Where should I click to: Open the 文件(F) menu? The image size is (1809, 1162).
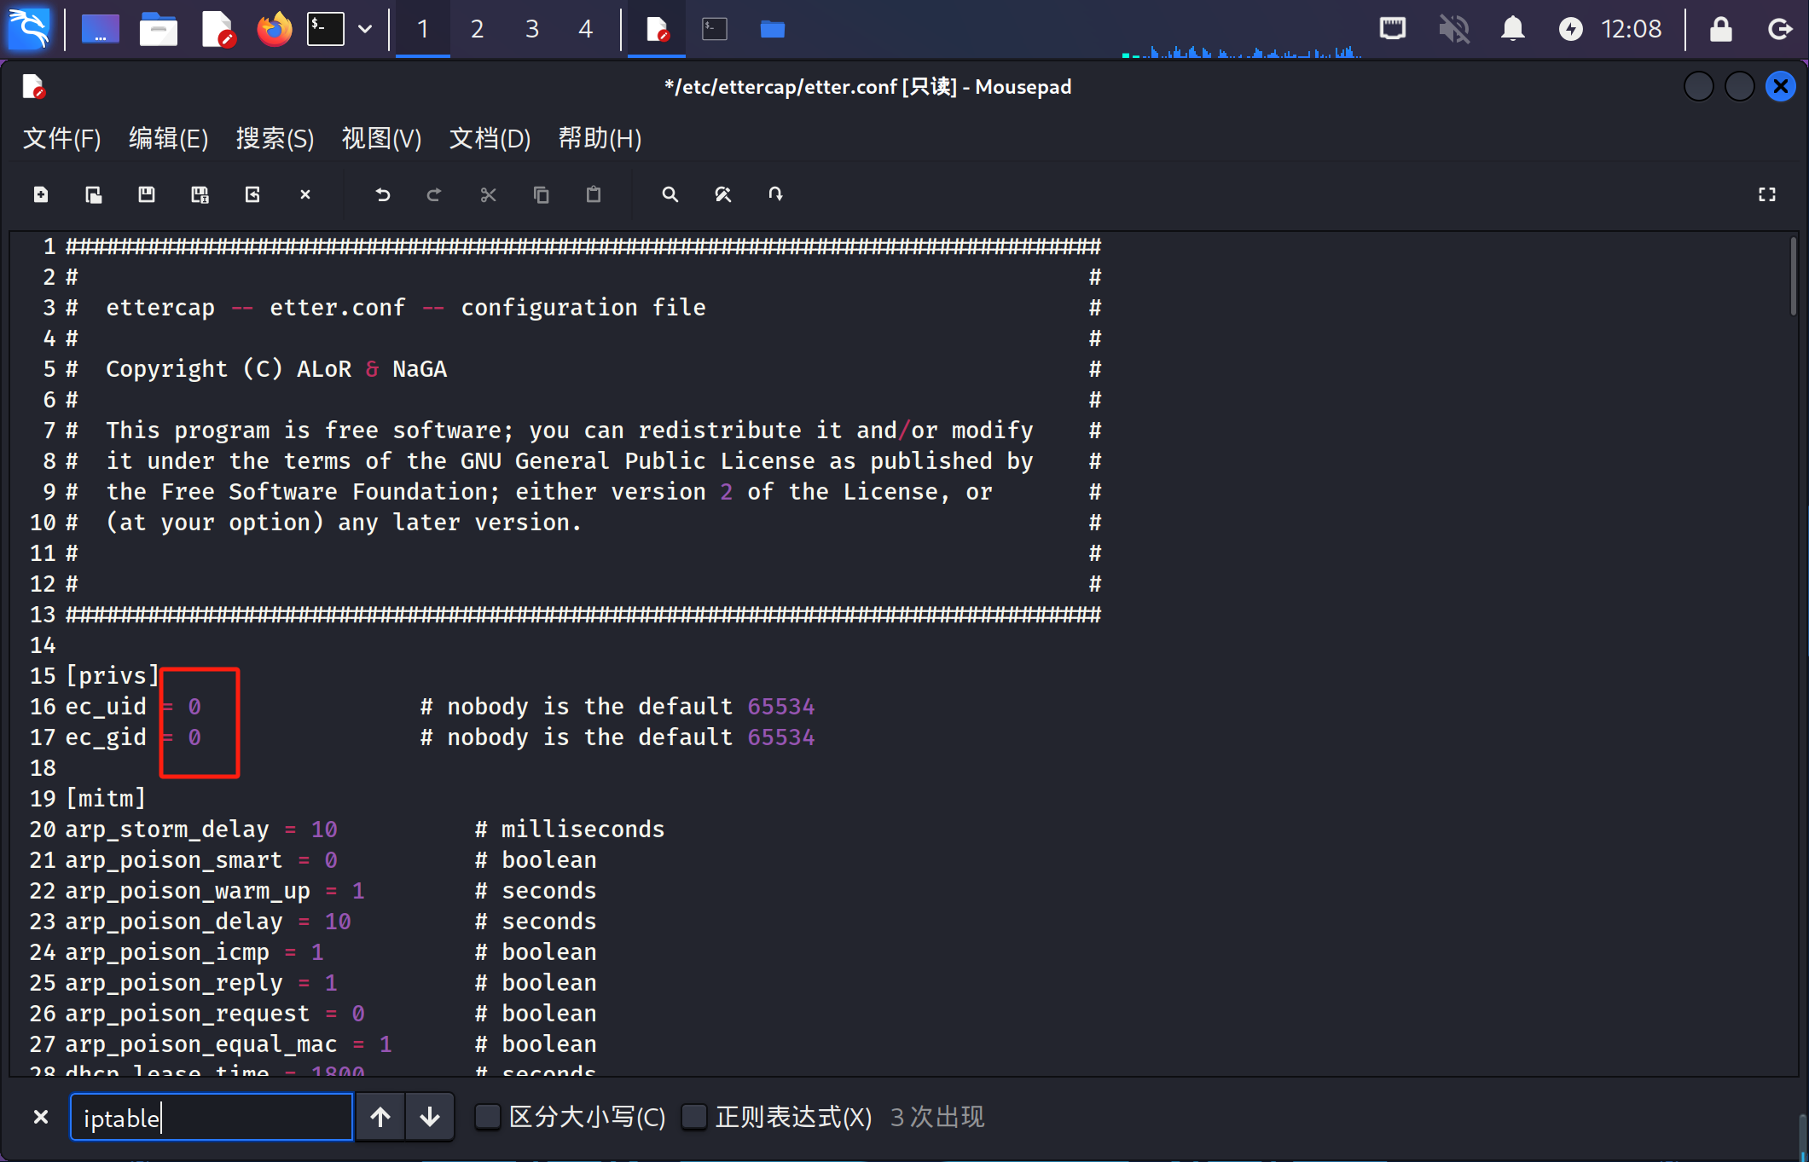coord(61,138)
